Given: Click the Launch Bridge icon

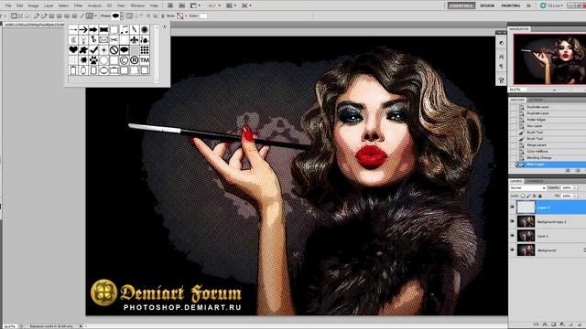Looking at the screenshot, I should pos(170,5).
